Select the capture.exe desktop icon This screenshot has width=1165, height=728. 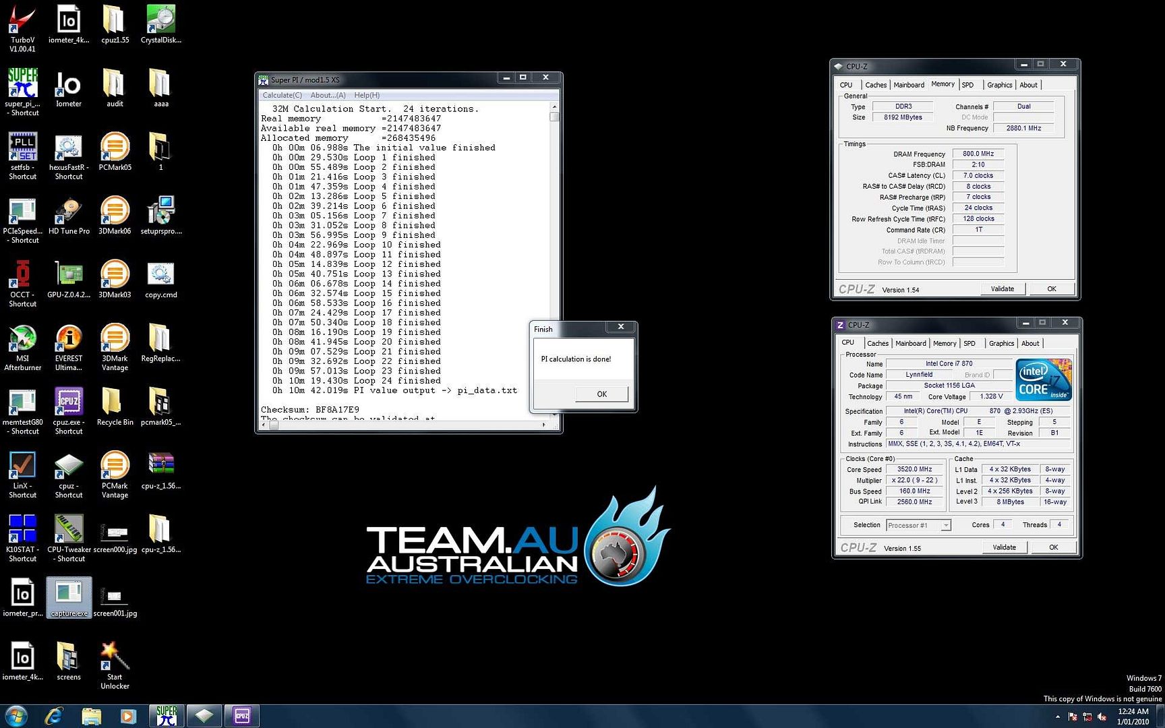(68, 597)
